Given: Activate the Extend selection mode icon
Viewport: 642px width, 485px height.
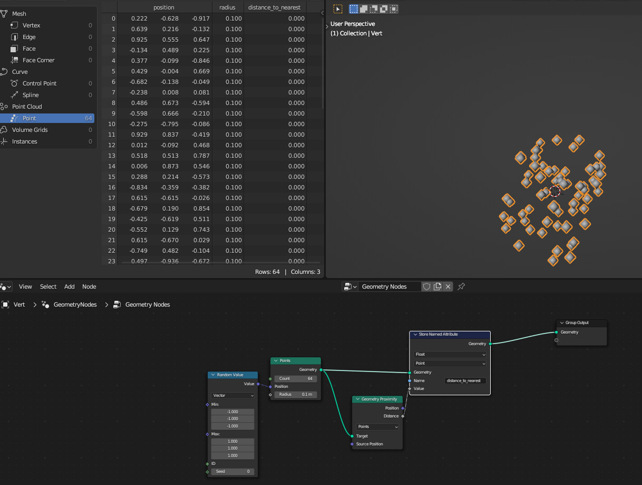Looking at the screenshot, I should coord(364,8).
